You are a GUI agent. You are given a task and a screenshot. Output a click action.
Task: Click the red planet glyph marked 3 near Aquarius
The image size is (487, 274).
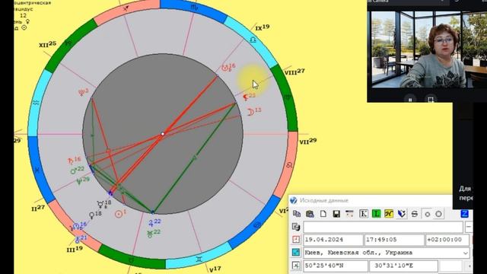(81, 93)
